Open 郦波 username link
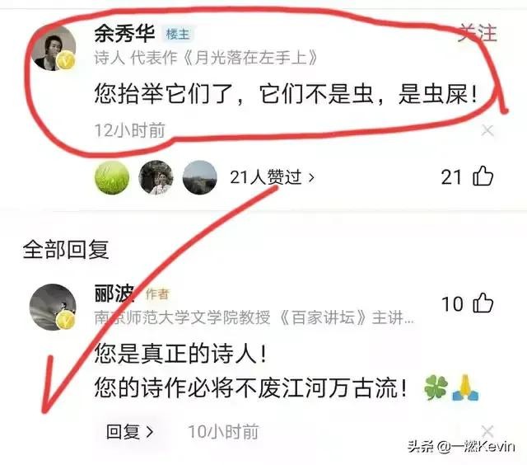Image resolution: width=527 pixels, height=465 pixels. 114,293
